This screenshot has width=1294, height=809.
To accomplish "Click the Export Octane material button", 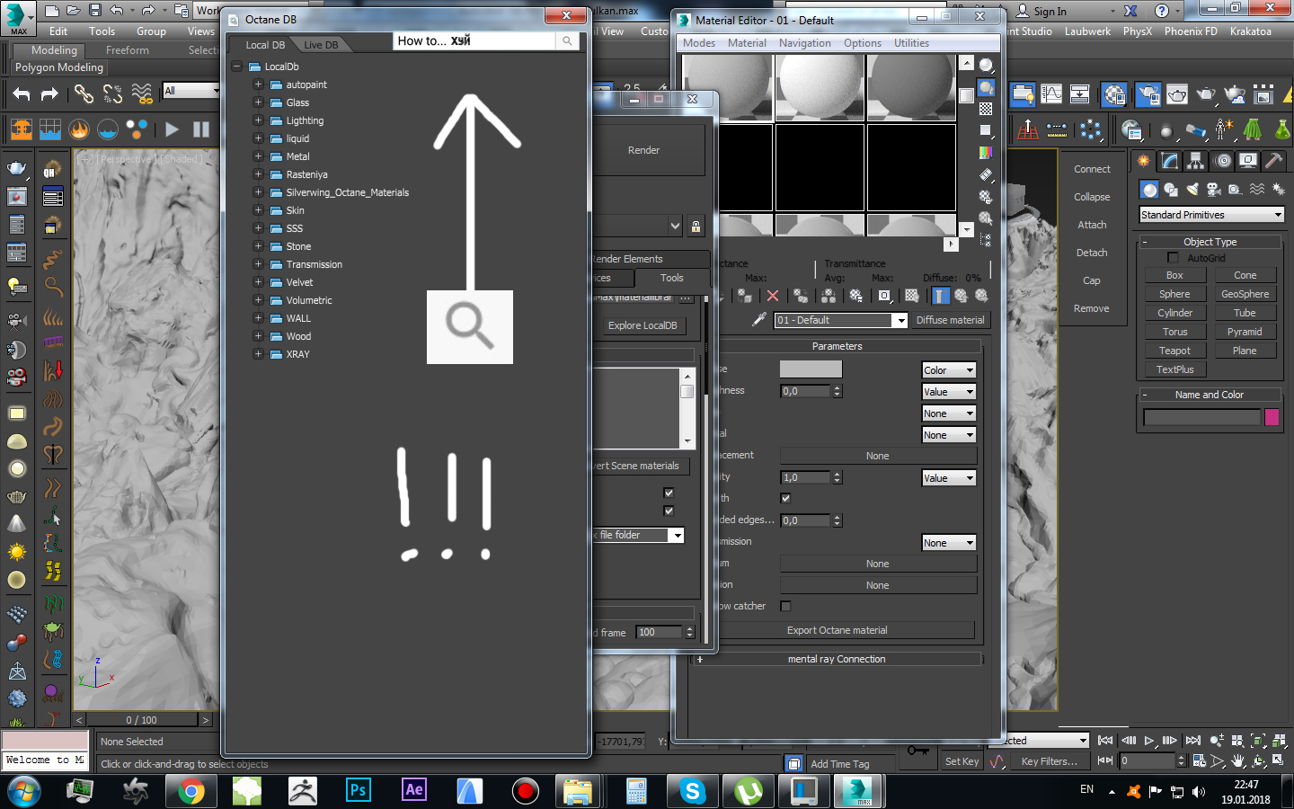I will (x=838, y=630).
